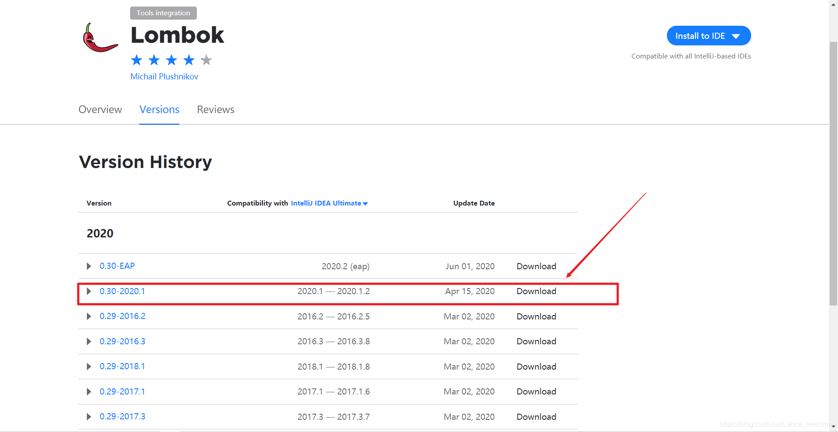Screen dimensions: 838x432
Task: Click the Tools integration tag
Action: (163, 13)
